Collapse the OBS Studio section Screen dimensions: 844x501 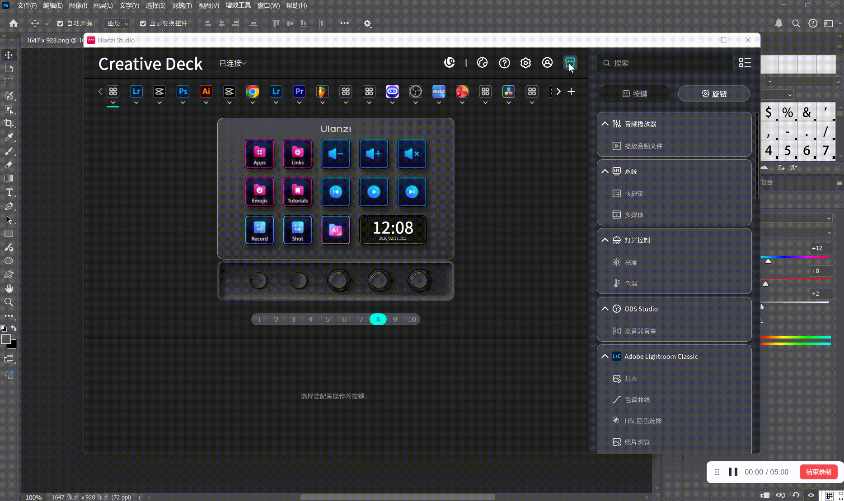605,309
